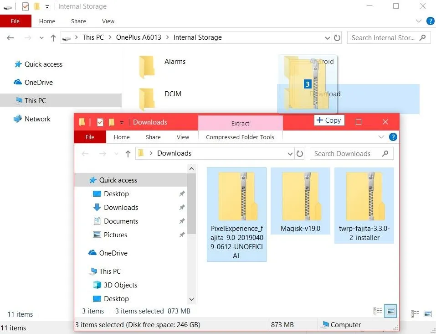Screen dimensions: 436x334
Task: Open Quick Access Toolbar dropdown in Downloads titlebar
Action: coord(122,123)
